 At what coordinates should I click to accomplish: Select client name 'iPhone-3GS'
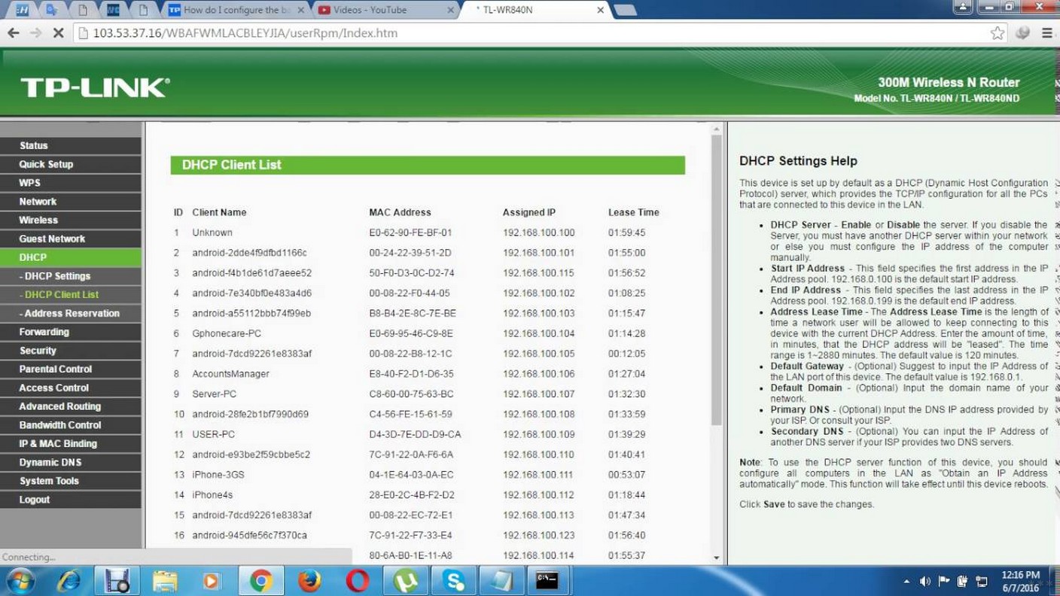coord(218,475)
